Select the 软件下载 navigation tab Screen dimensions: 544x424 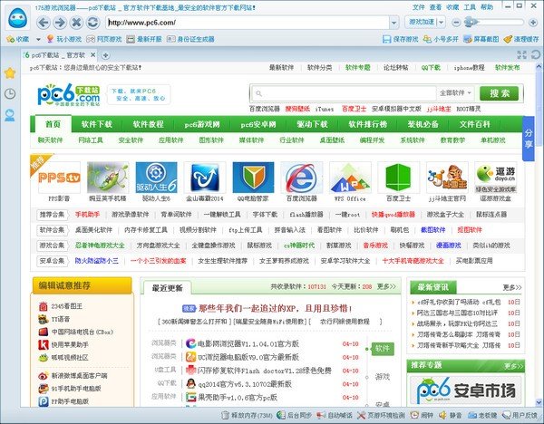coord(97,124)
